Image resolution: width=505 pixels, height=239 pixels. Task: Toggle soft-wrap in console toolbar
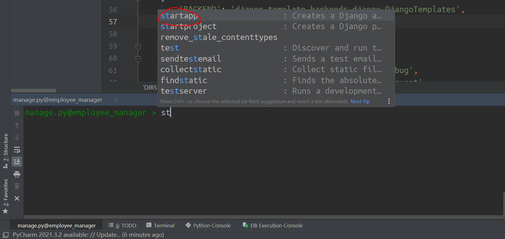[x=17, y=150]
